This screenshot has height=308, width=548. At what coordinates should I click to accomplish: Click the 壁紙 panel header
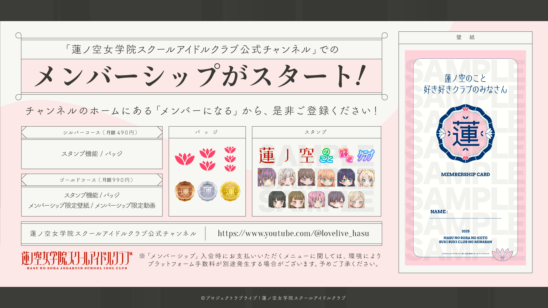pos(466,37)
